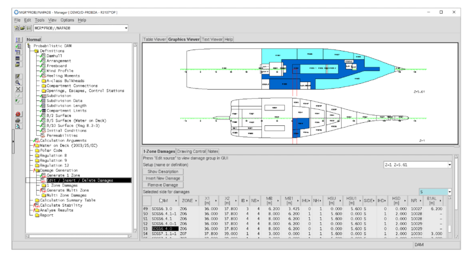Click the save icon in top toolbar
Screen dimensions: 473x261
[x=28, y=28]
